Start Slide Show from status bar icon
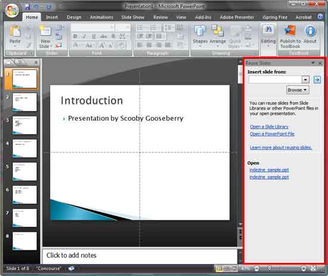The height and width of the screenshot is (276, 328). click(x=234, y=269)
